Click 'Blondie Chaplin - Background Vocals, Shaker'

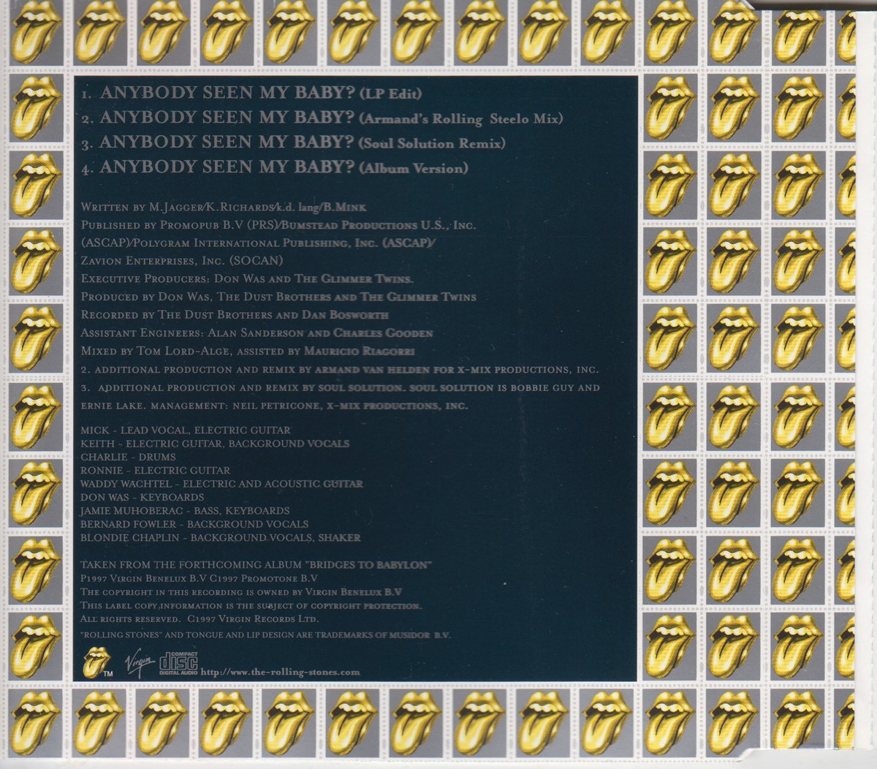pyautogui.click(x=221, y=537)
